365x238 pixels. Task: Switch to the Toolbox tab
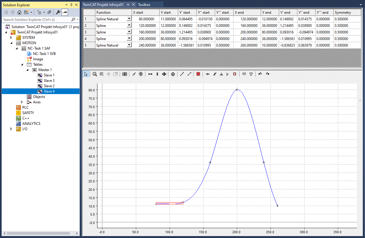(144, 5)
